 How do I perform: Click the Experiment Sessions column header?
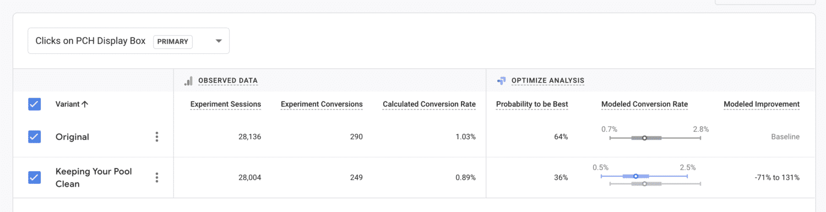click(226, 104)
